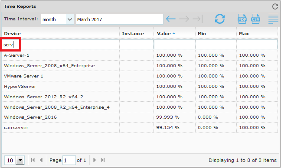This screenshot has height=168, width=281.
Task: Click the Device filter field containing serv
Action: [x=61, y=44]
